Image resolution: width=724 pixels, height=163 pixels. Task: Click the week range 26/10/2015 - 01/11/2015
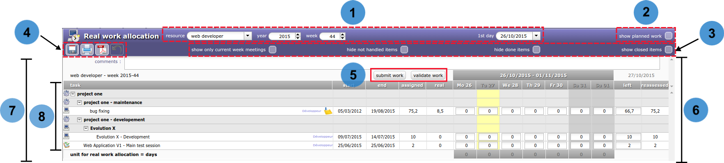point(533,75)
